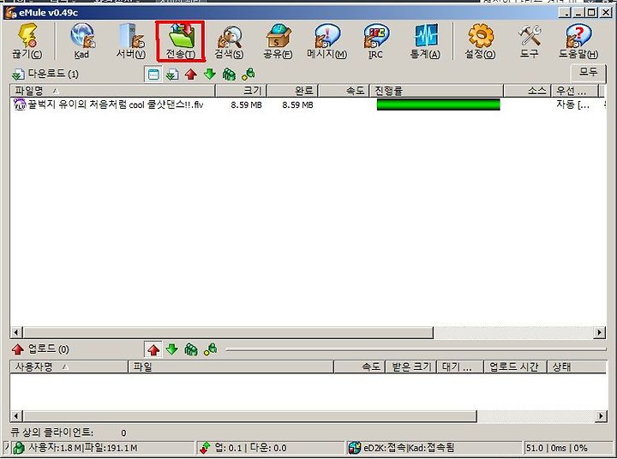Open the Options (설정) gear icon
The width and height of the screenshot is (617, 459).
point(480,41)
